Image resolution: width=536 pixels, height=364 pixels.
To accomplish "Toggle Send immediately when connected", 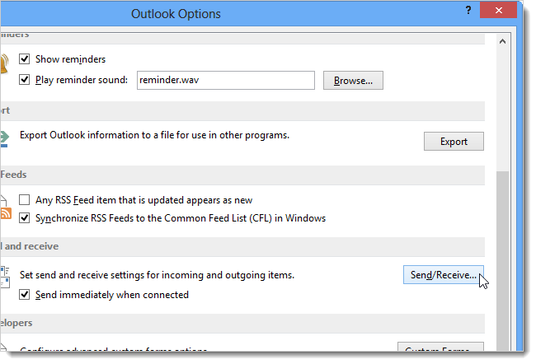I will click(24, 294).
